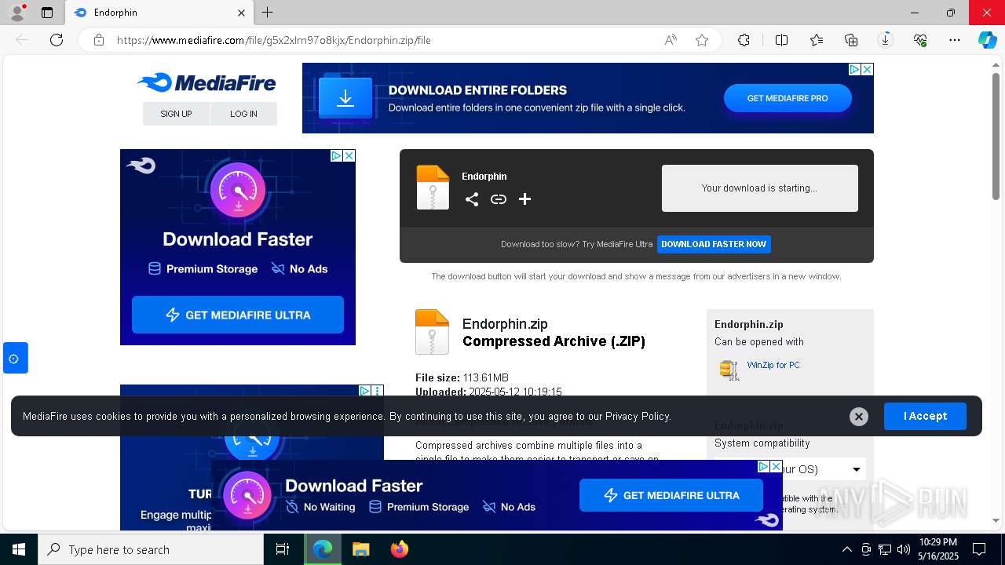
Task: Click the SIGN UP button
Action: pyautogui.click(x=176, y=114)
